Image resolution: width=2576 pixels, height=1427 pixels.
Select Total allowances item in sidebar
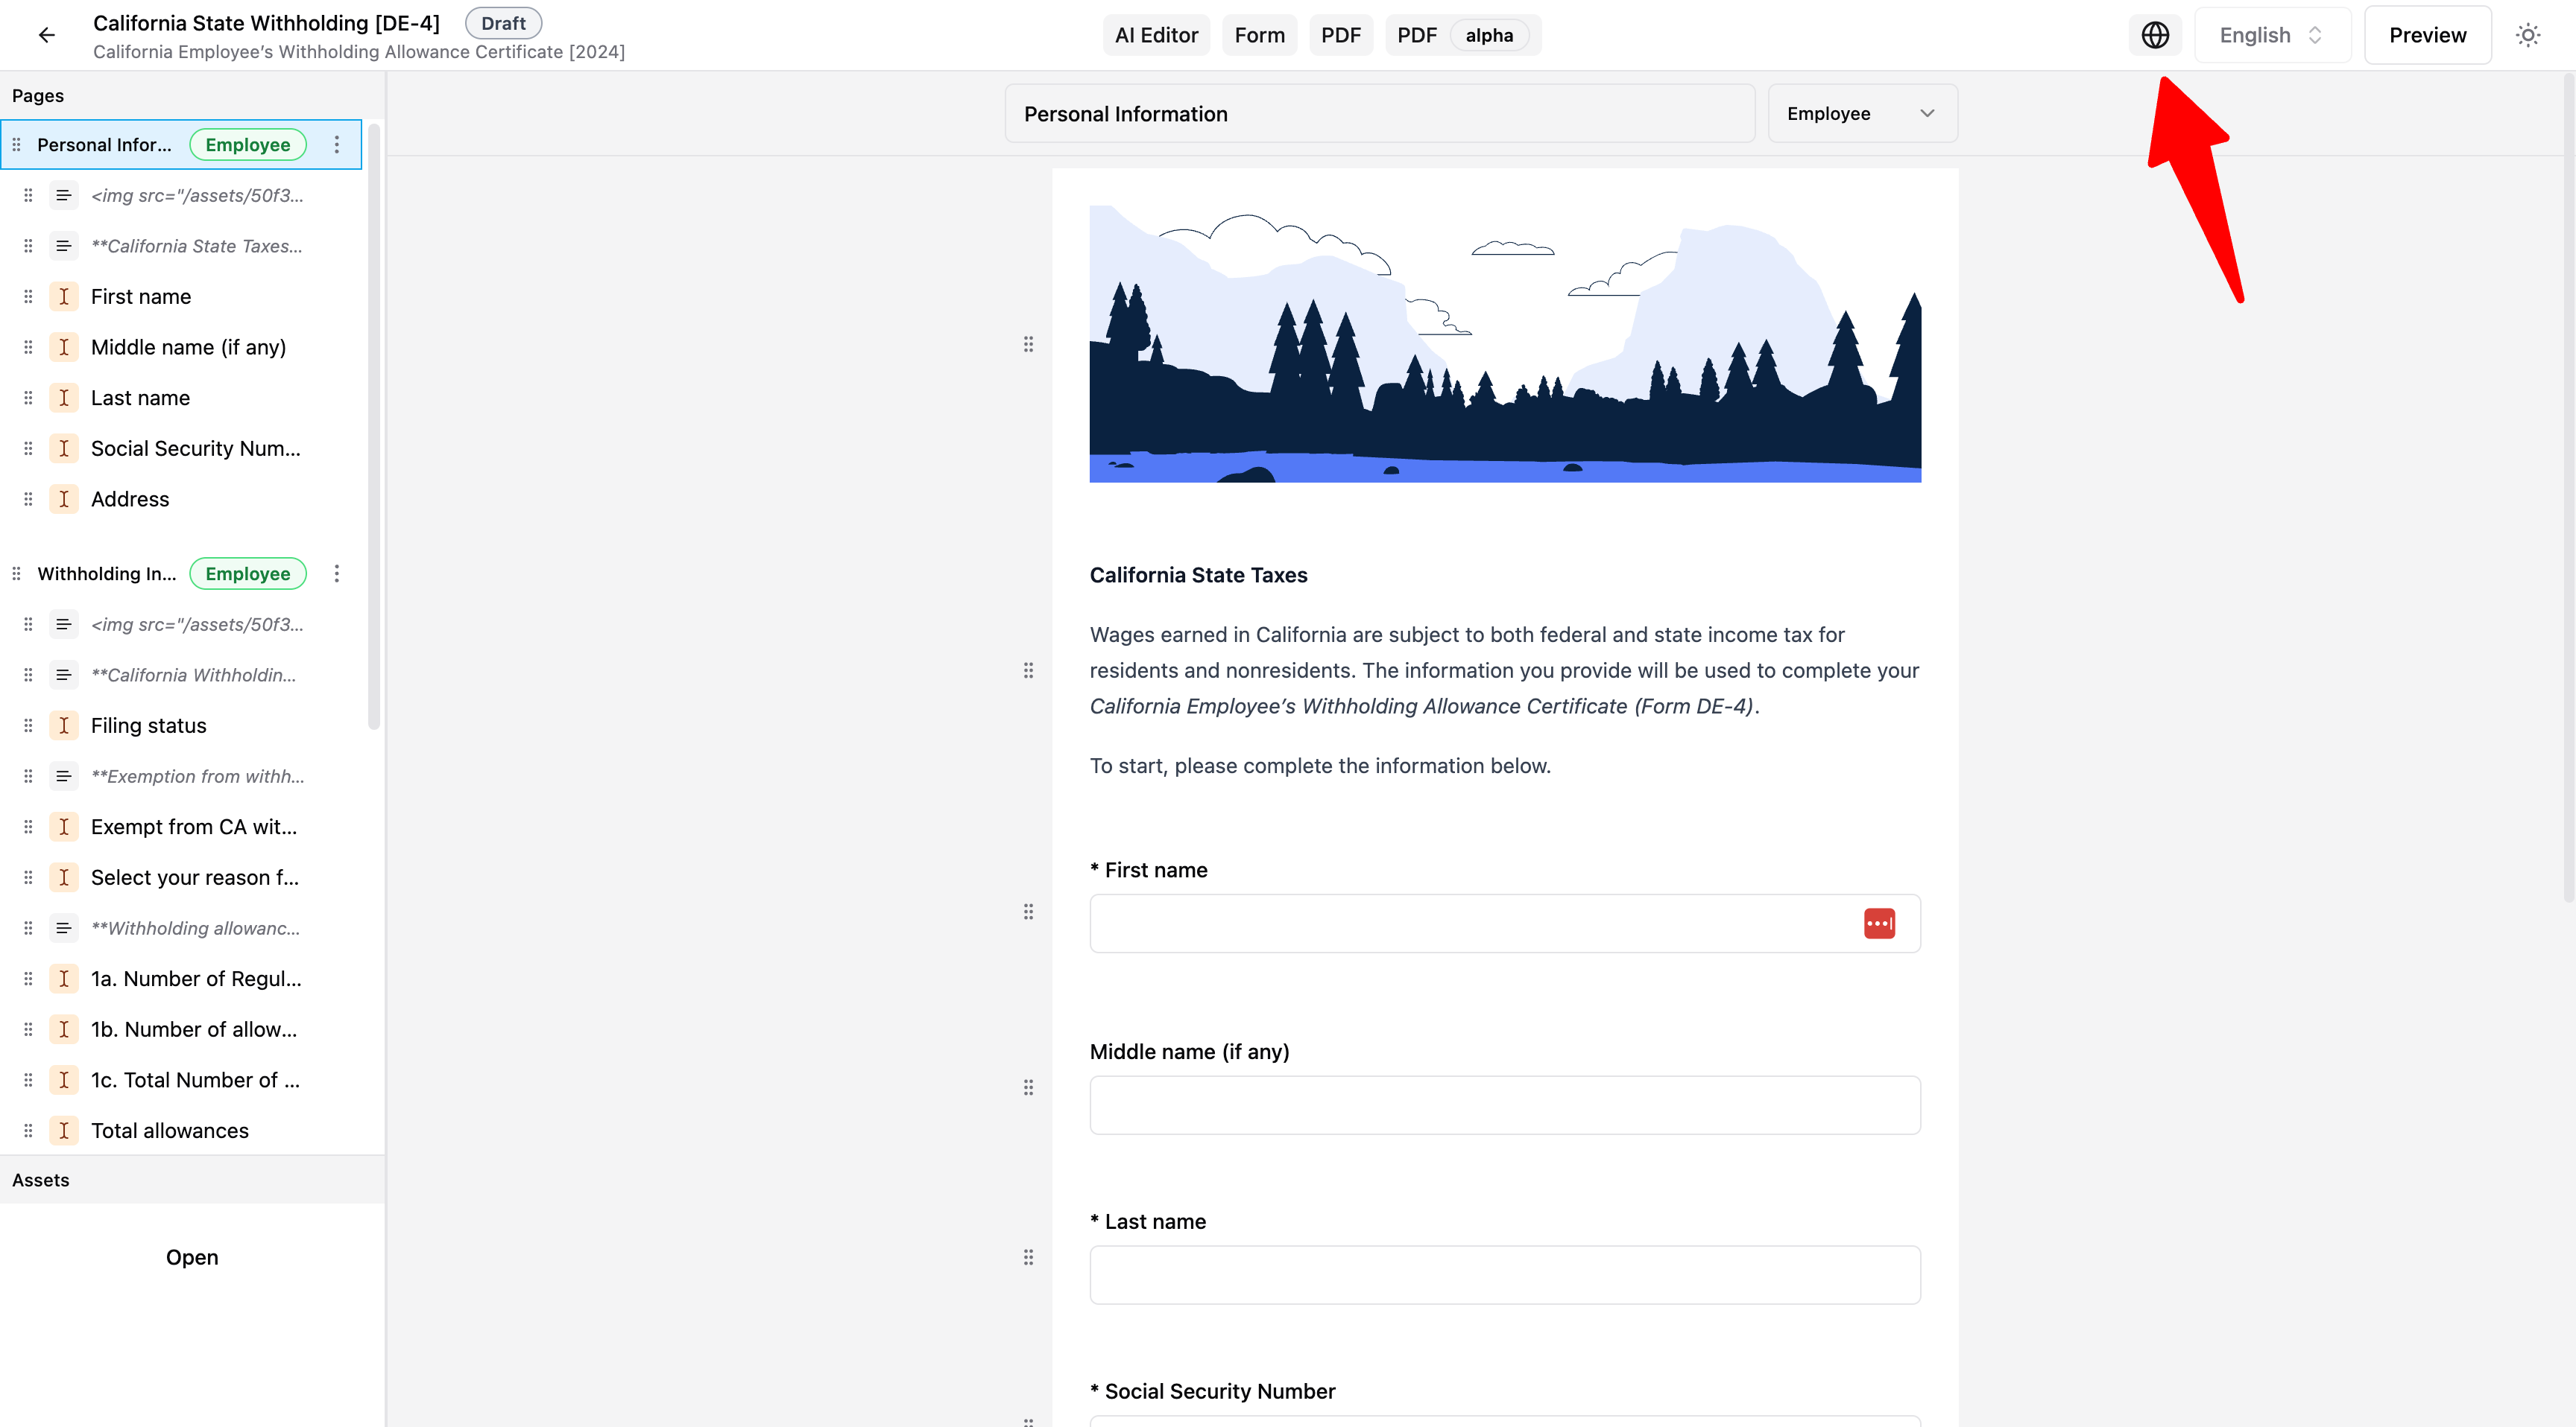(x=169, y=1131)
